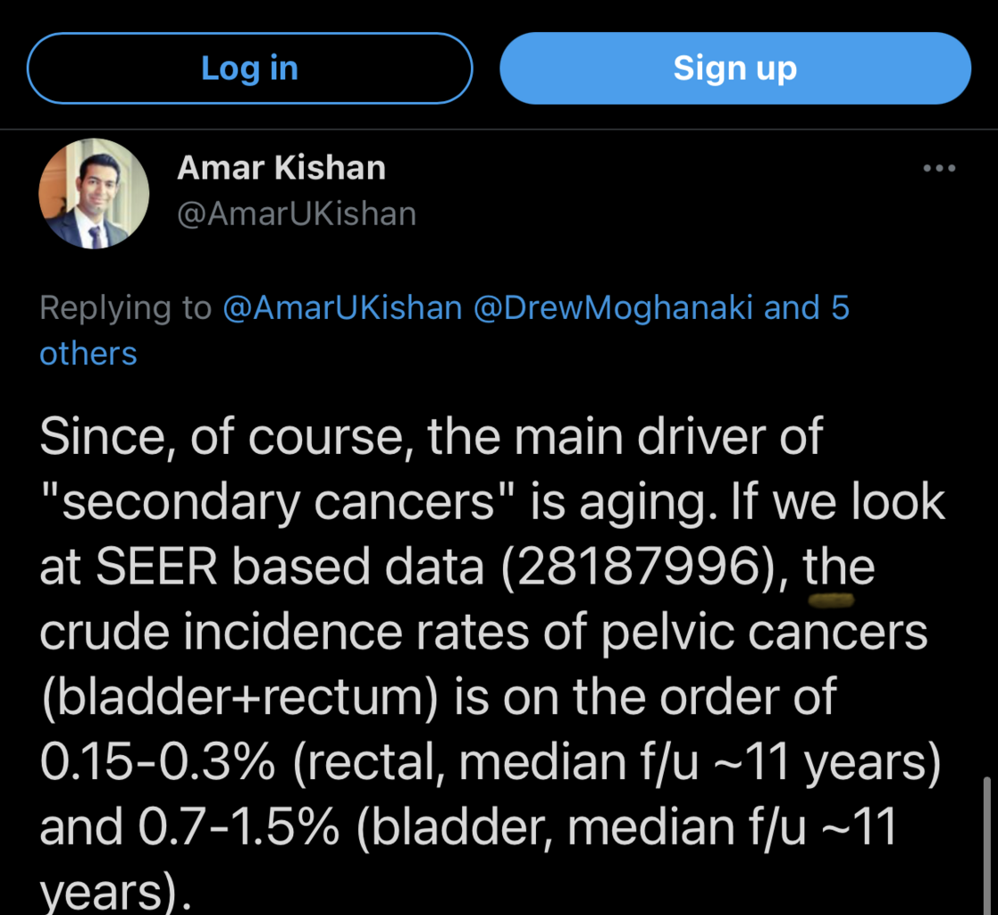998x915 pixels.
Task: Click the blue 'others' link text
Action: click(x=88, y=353)
